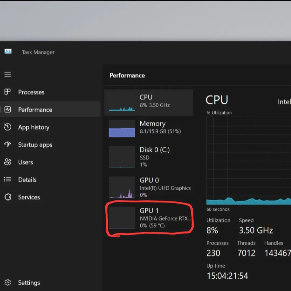Click the Users people icon
Screen dimensions: 291x291
(8, 162)
